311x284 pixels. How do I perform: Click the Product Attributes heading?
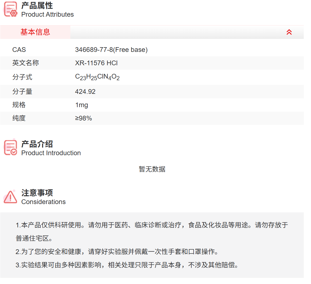pyautogui.click(x=47, y=14)
